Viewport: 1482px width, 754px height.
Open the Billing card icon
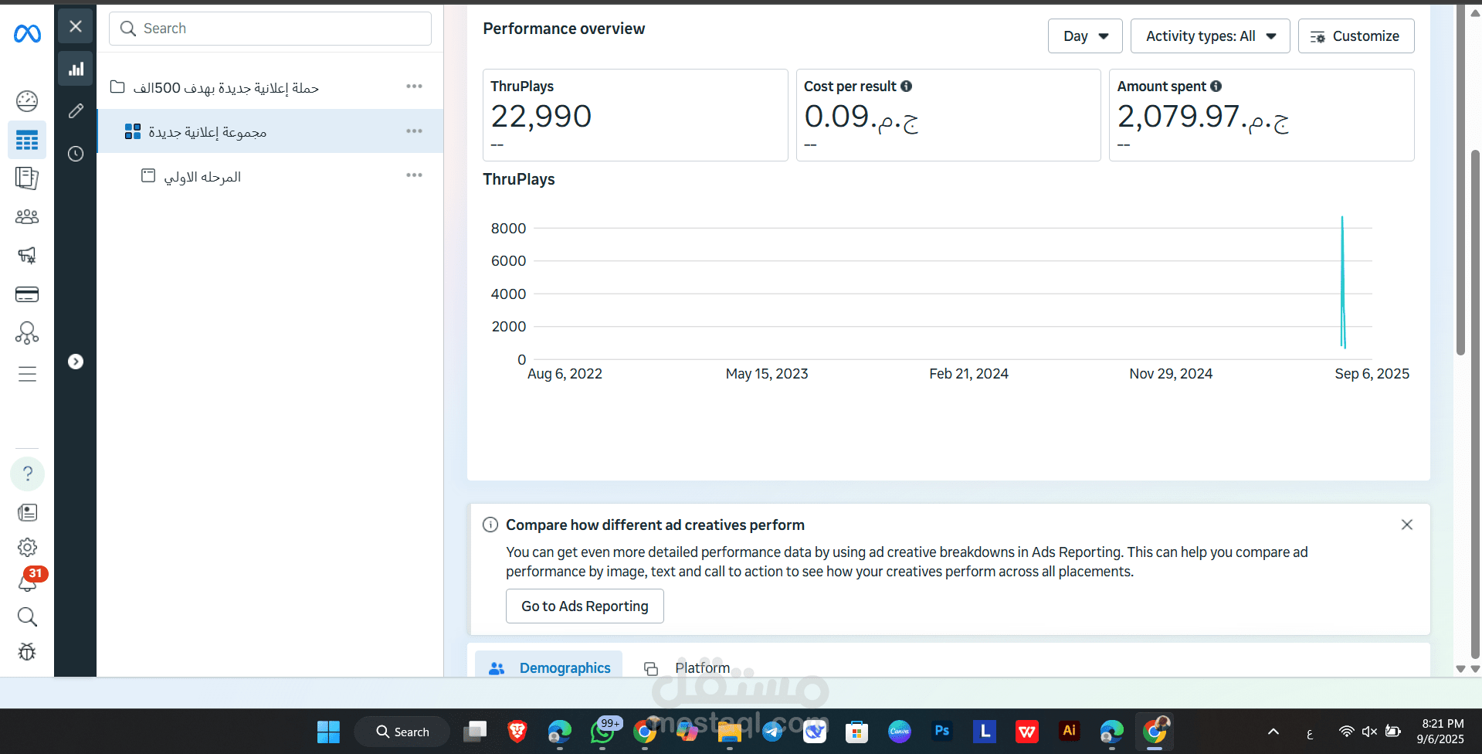[27, 294]
